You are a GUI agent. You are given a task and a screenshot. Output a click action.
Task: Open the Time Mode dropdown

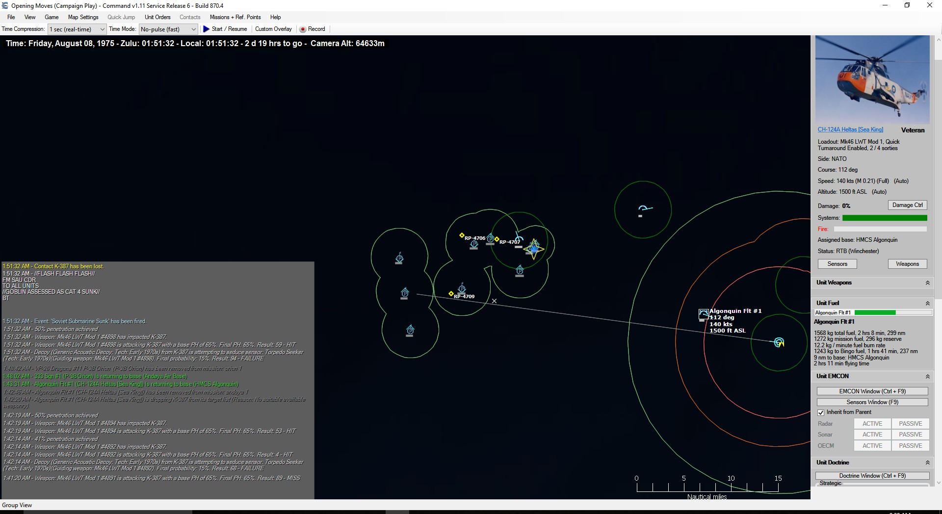pos(168,29)
